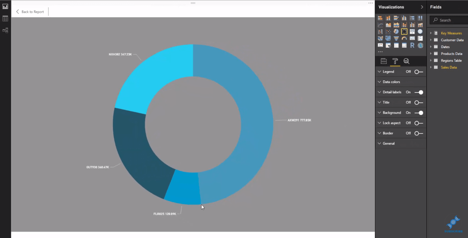Turn off the Background toggle
468x238 pixels.
coord(418,113)
